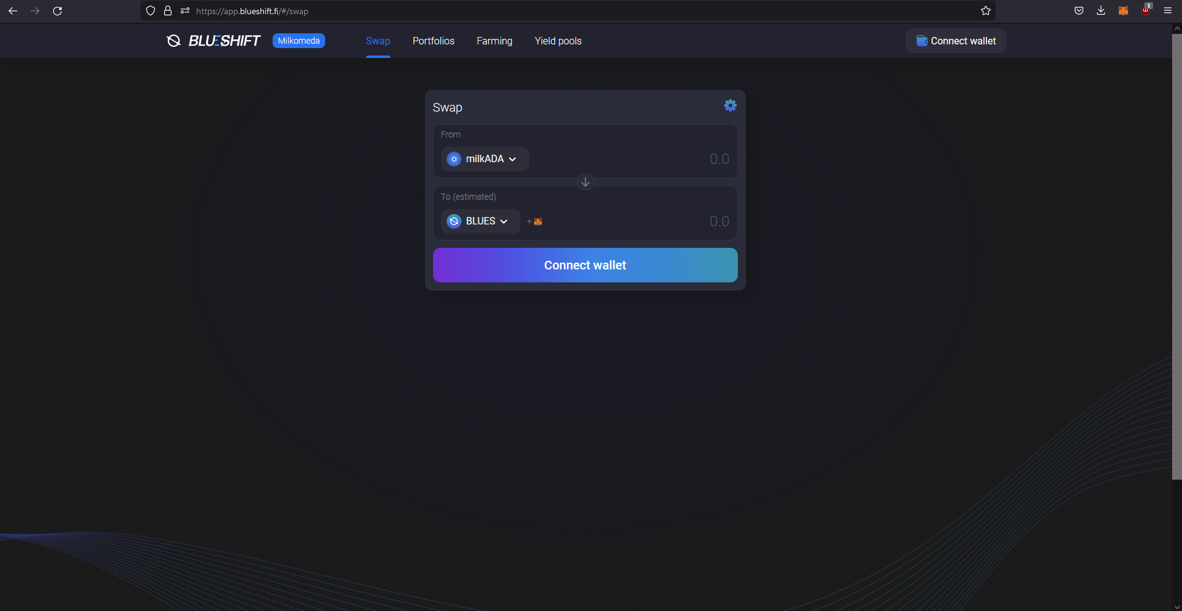The image size is (1182, 611).
Task: Open Portfolios tab
Action: click(x=434, y=41)
